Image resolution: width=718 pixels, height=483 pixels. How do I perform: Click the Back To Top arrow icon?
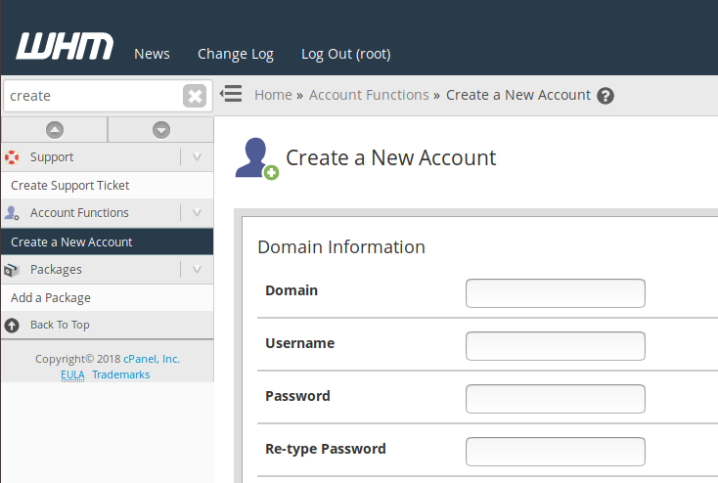pos(12,325)
